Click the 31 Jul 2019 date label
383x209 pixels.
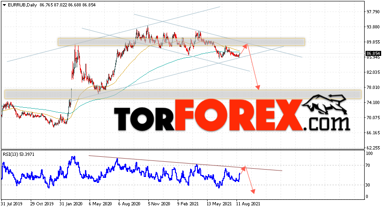[x=12, y=203]
